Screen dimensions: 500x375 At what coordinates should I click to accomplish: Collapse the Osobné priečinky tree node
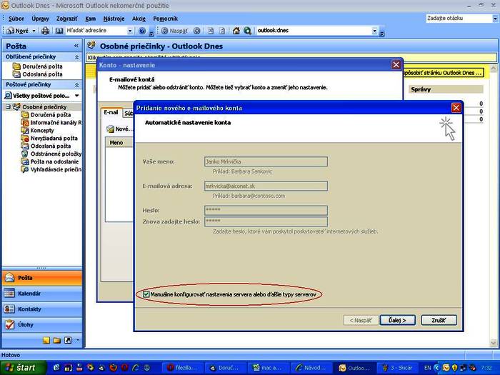coord(8,107)
